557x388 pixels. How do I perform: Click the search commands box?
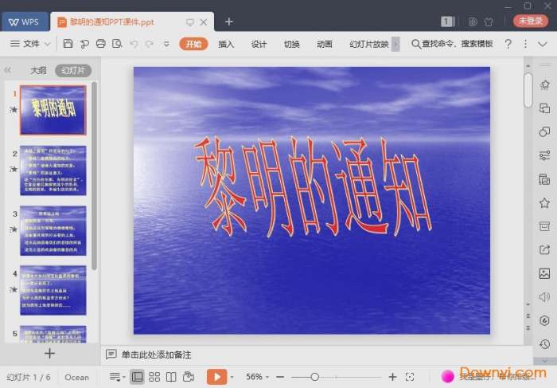(452, 44)
